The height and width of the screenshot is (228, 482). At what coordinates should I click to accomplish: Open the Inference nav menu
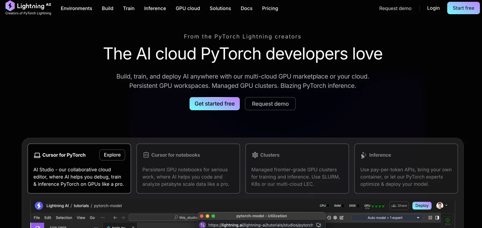(155, 8)
